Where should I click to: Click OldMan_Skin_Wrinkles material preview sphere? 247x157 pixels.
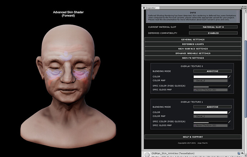[147, 155]
